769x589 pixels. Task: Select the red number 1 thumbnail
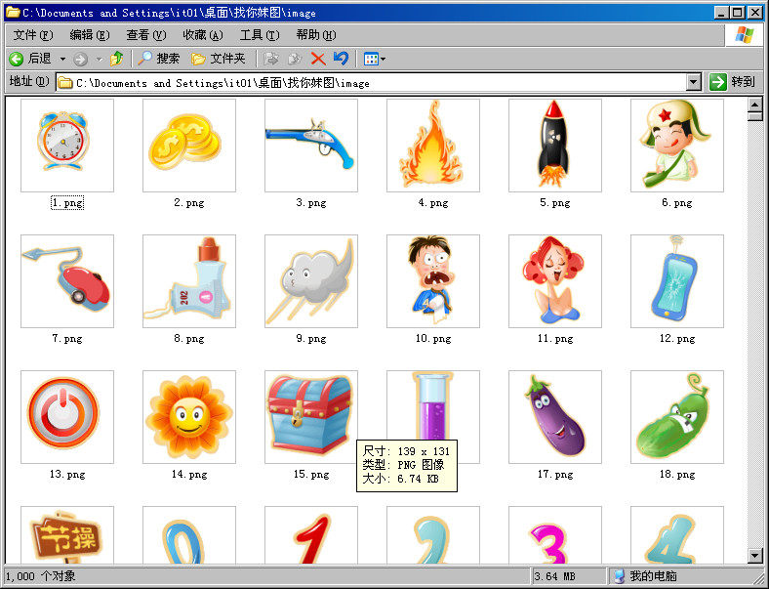[x=311, y=535]
